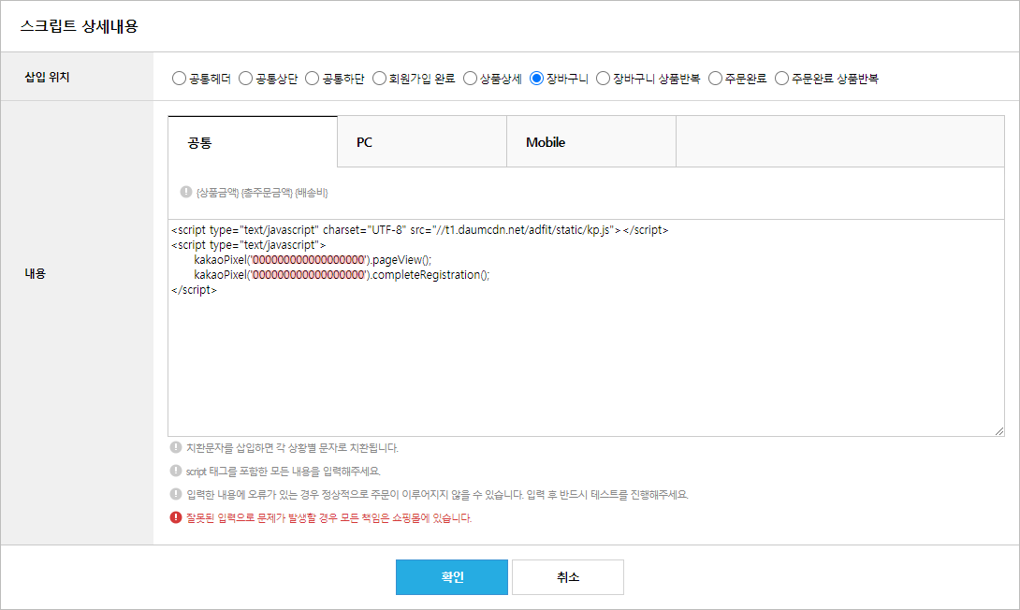Click the 삽입 위치 row label
Screen dimensions: 1020x610
point(47,78)
